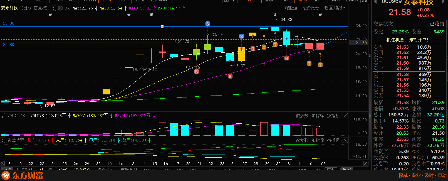This screenshot has height=181, width=448.
Task: Go to previous stock with left arrow
Action: (375, 2)
